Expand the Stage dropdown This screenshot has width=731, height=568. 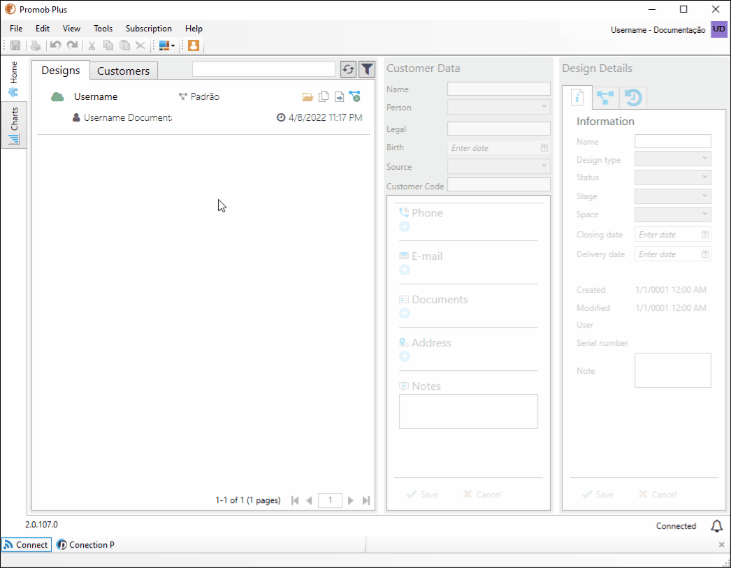[673, 196]
